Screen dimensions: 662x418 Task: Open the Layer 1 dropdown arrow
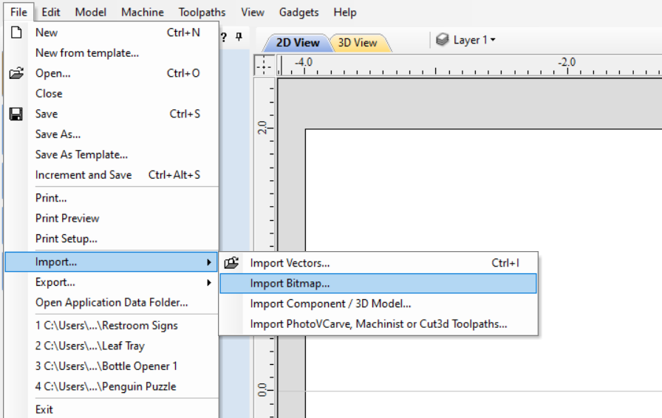click(493, 41)
